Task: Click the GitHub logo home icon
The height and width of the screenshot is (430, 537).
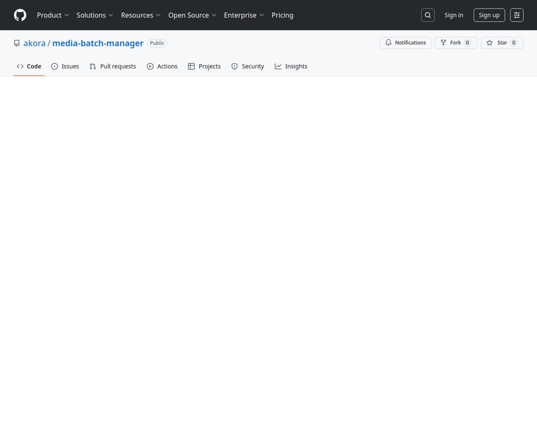Action: tap(20, 15)
